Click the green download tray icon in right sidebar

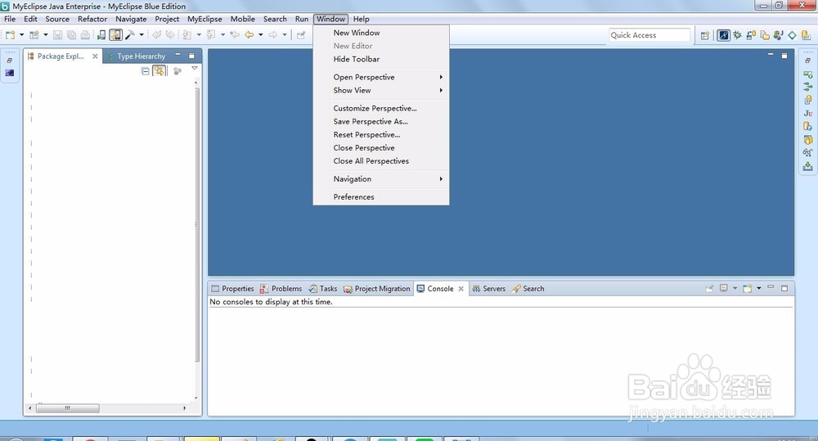[807, 166]
